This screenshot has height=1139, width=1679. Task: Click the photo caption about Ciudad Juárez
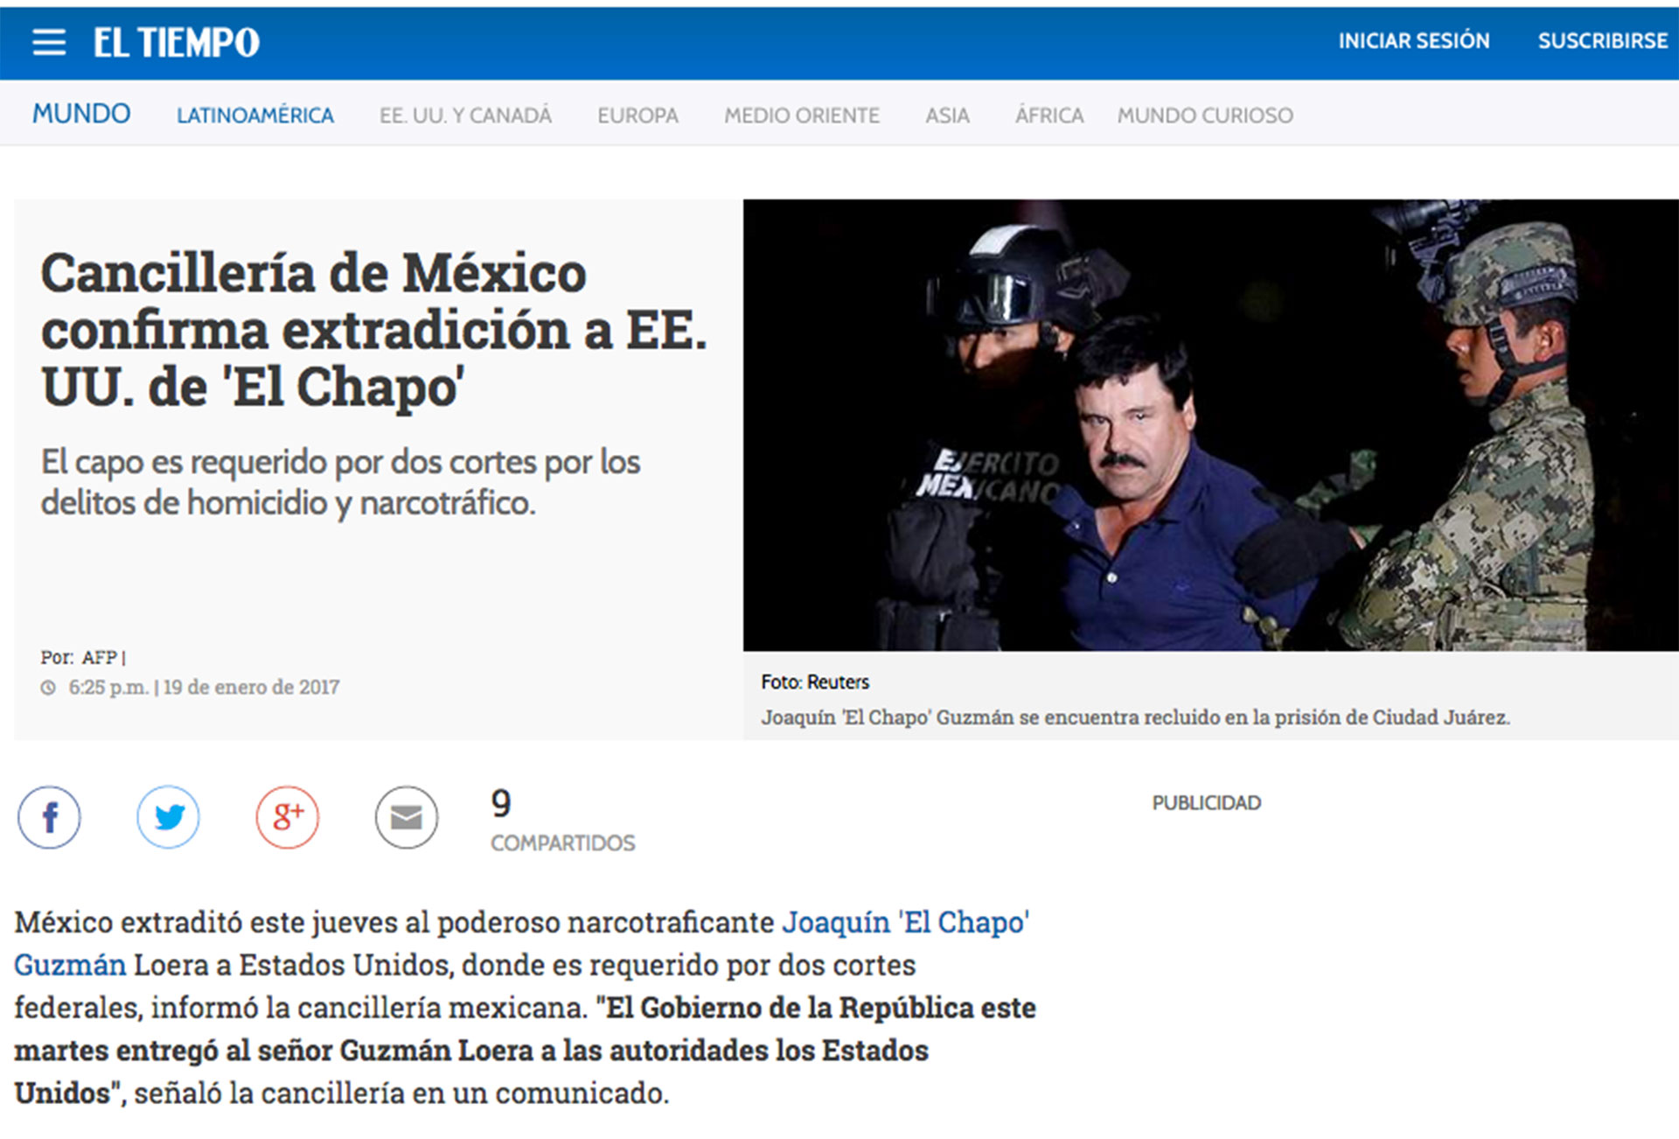click(x=1135, y=717)
